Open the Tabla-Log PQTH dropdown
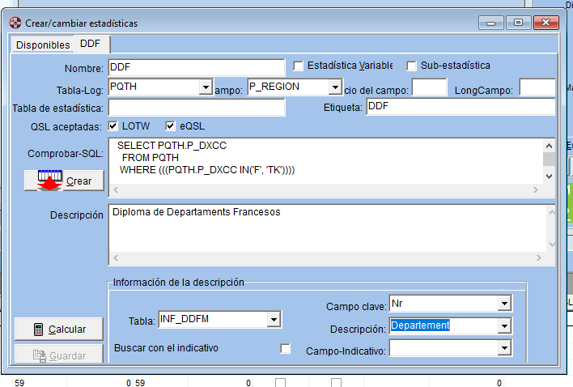Viewport: 573px width, 387px height. point(205,87)
